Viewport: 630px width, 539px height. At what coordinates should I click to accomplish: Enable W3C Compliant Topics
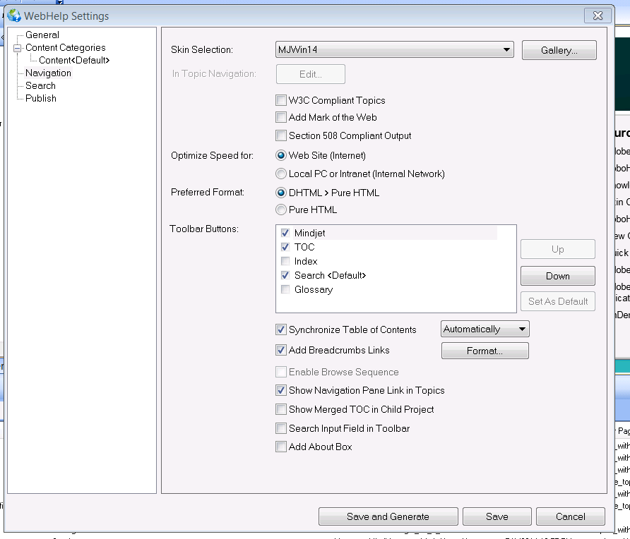click(281, 100)
